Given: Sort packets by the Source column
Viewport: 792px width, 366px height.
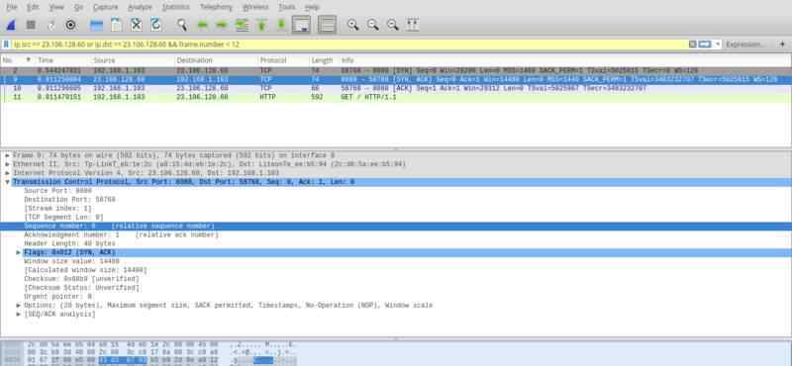Looking at the screenshot, I should (133, 60).
